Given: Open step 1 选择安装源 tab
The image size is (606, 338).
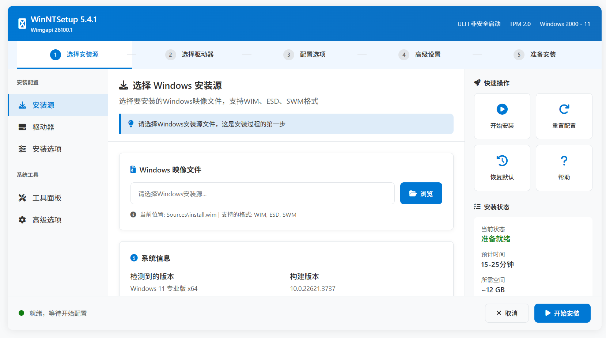Looking at the screenshot, I should pos(74,54).
